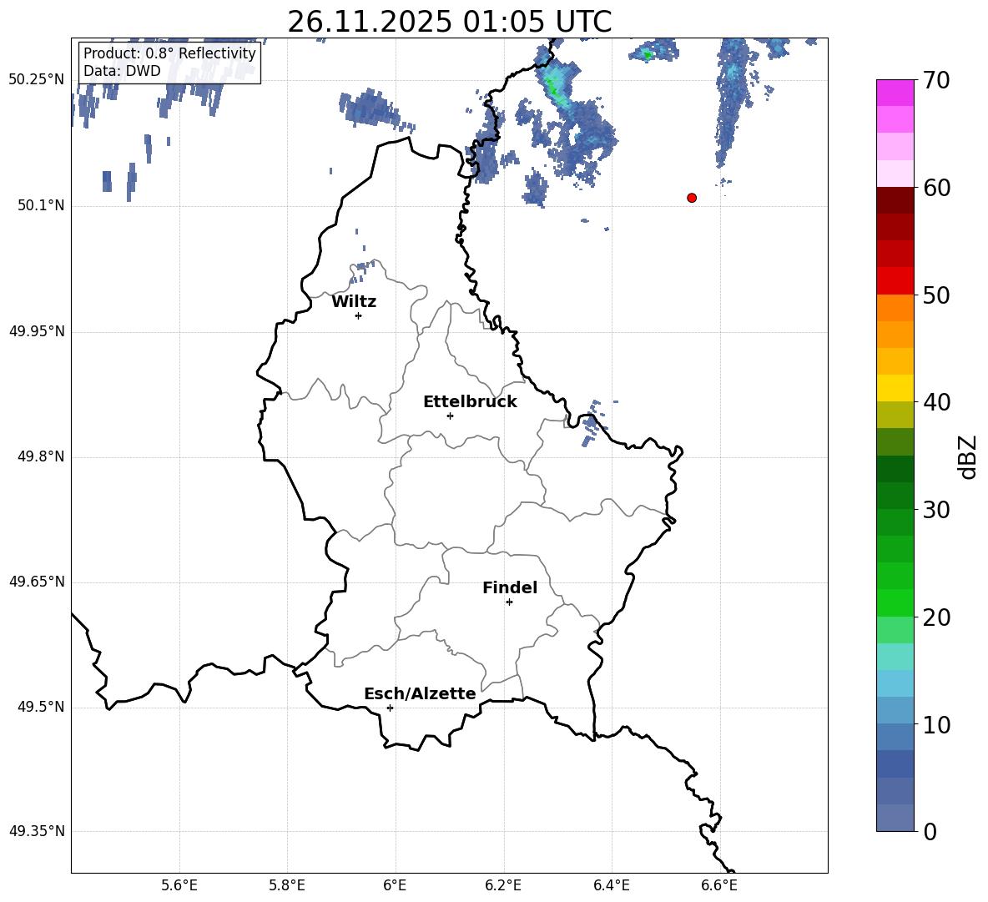Click the 6°E longitude label

point(395,885)
